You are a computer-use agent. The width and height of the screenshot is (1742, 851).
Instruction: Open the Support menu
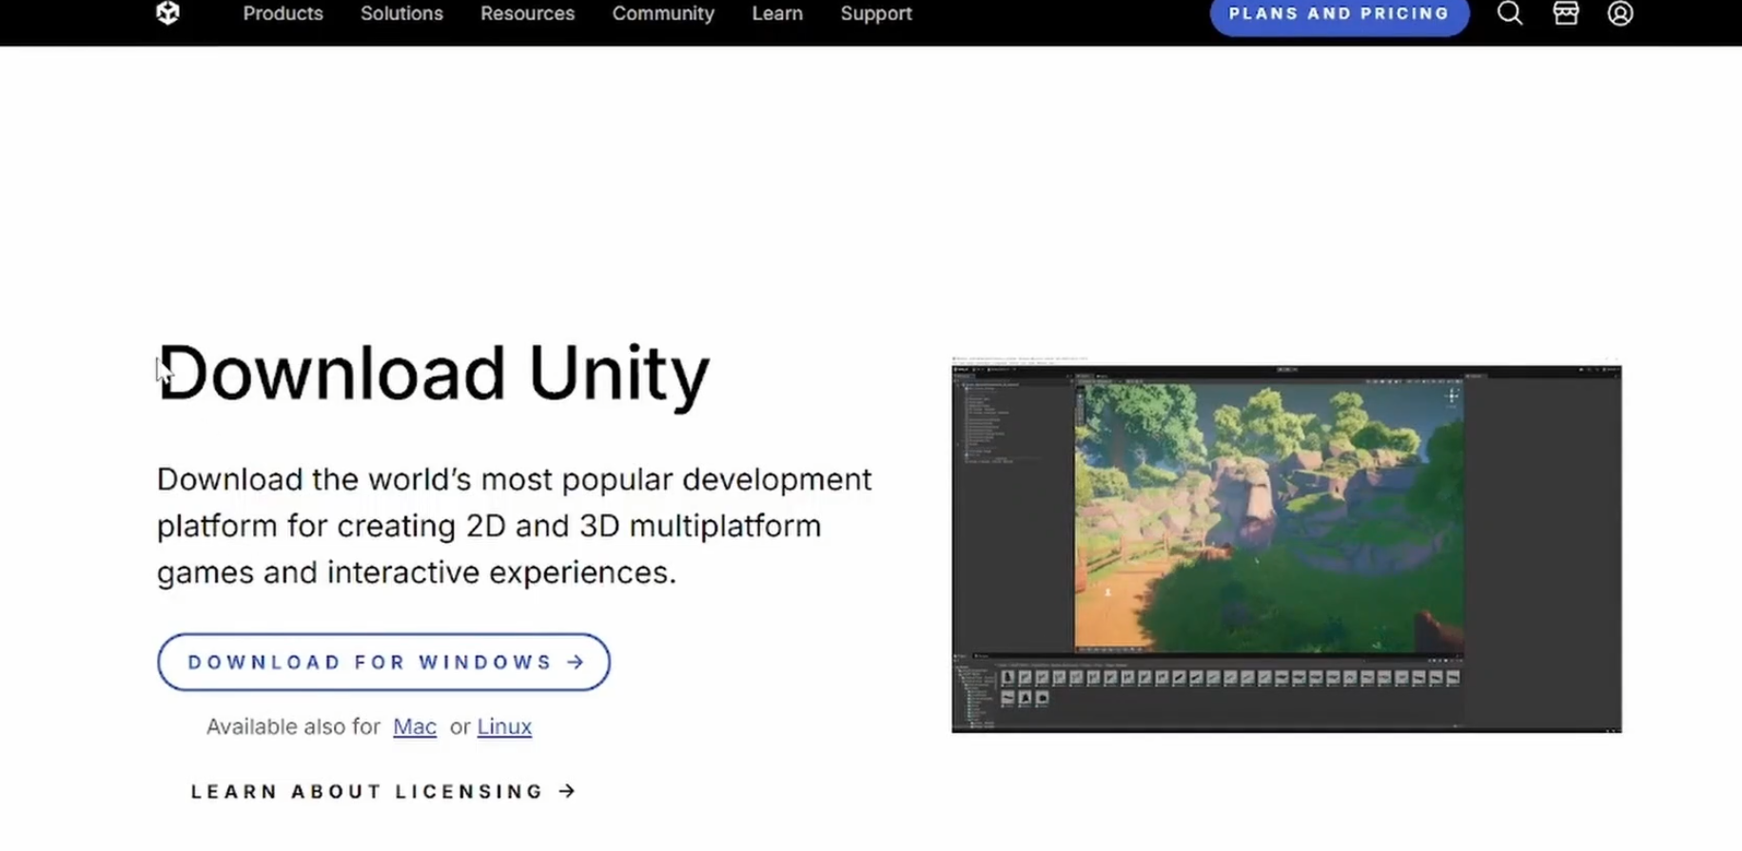click(876, 13)
